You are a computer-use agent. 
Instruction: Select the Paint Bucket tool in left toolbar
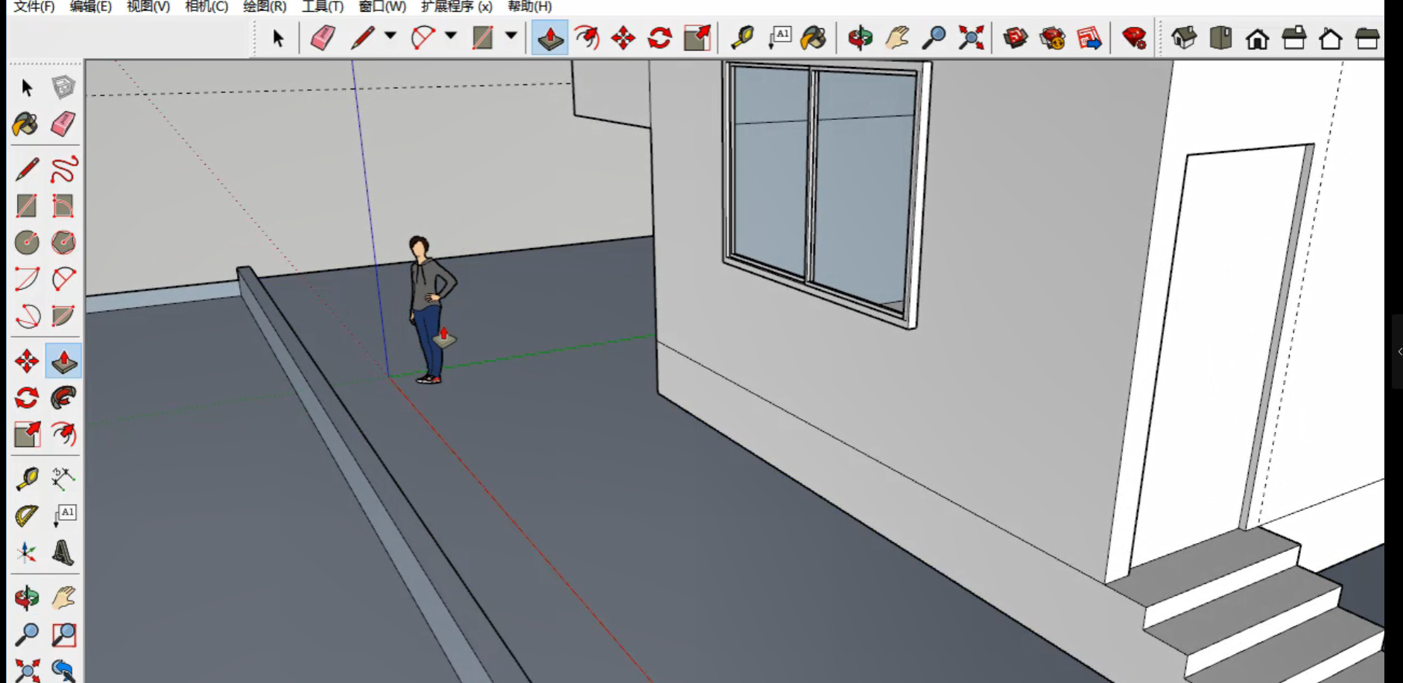(x=25, y=124)
